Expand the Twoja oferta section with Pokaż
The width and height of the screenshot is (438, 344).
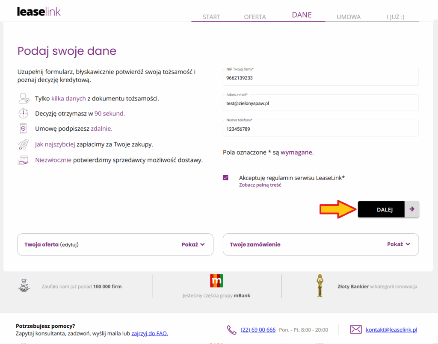click(193, 244)
